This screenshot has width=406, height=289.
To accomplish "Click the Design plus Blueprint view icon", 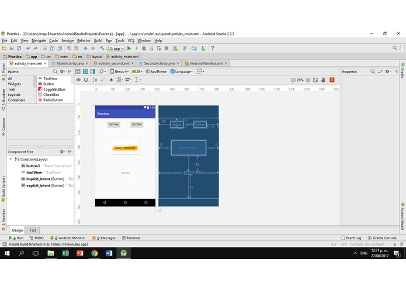I will [93, 71].
